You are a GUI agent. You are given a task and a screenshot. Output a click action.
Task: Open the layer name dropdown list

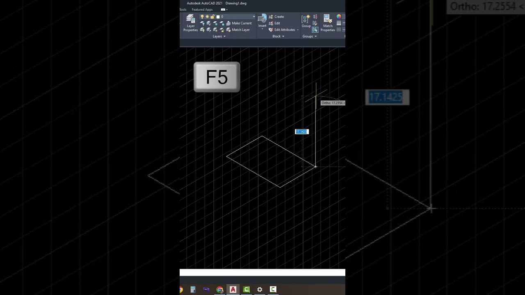click(254, 17)
